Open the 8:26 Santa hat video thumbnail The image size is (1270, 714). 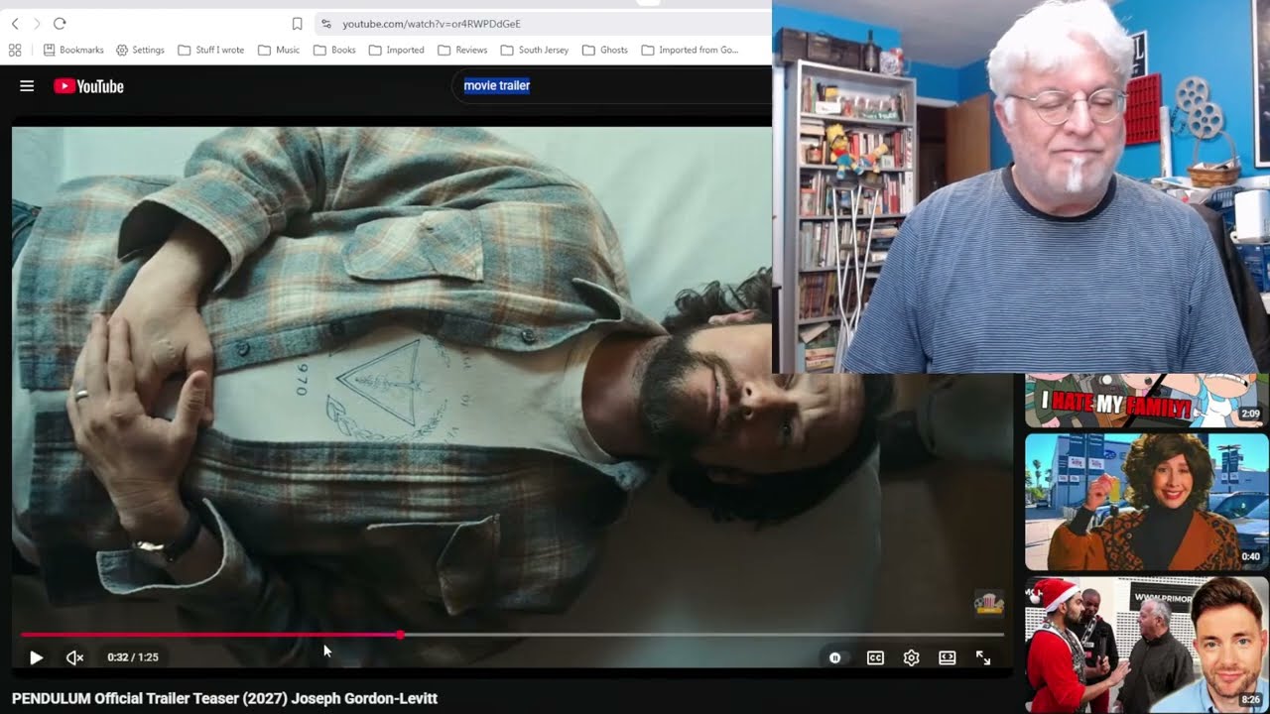(1146, 645)
